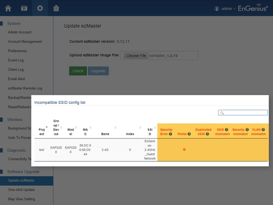Open the admin user dropdown
The height and width of the screenshot is (205, 273).
coord(225,9)
